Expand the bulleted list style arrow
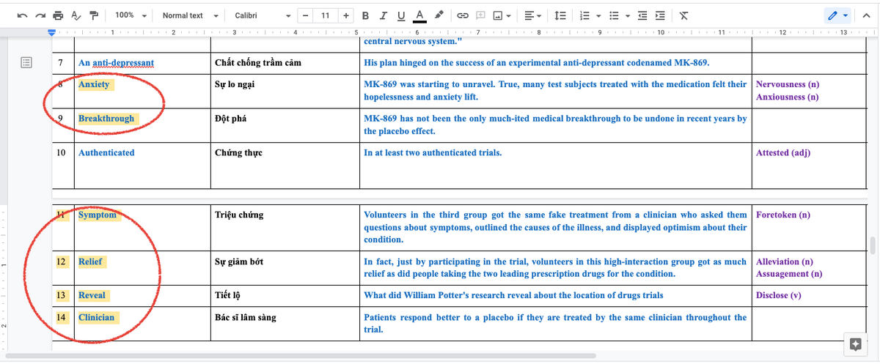Image resolution: width=880 pixels, height=364 pixels. click(629, 15)
